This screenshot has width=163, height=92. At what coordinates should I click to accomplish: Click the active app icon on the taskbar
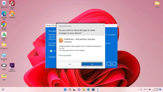tap(98, 90)
